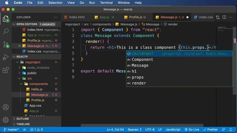Open the Run and Debug view
The height and width of the screenshot is (133, 237).
[6, 57]
